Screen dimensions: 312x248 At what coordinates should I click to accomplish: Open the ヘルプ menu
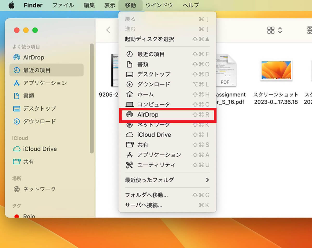coord(191,5)
